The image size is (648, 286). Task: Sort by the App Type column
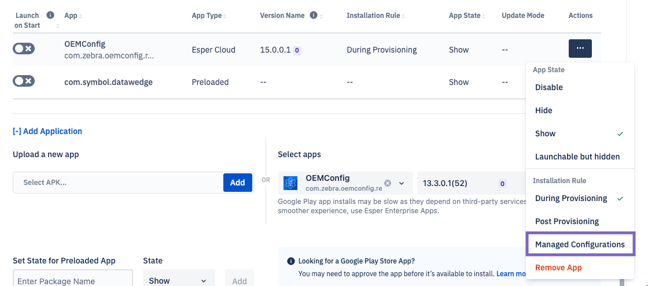tap(225, 16)
